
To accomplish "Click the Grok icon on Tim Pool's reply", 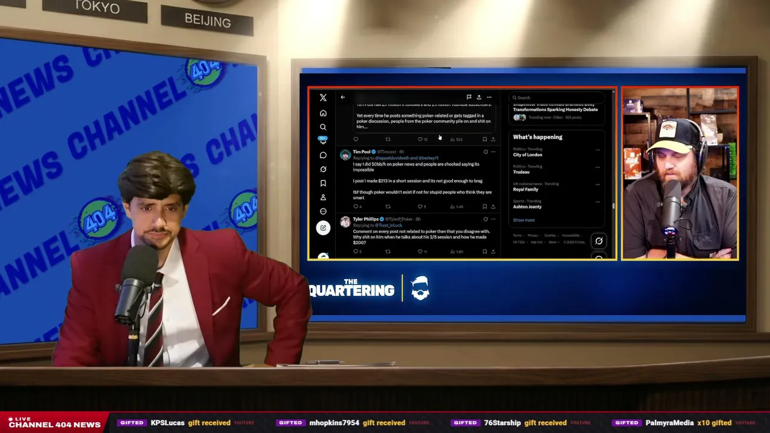I will (x=485, y=152).
